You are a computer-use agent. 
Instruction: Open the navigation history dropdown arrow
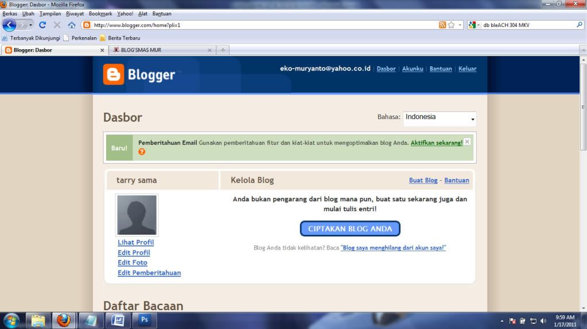(x=30, y=25)
